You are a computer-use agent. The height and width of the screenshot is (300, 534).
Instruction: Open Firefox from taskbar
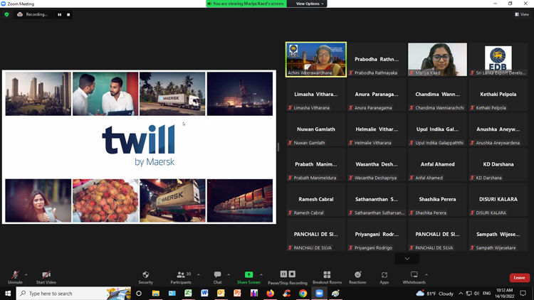coord(270,293)
